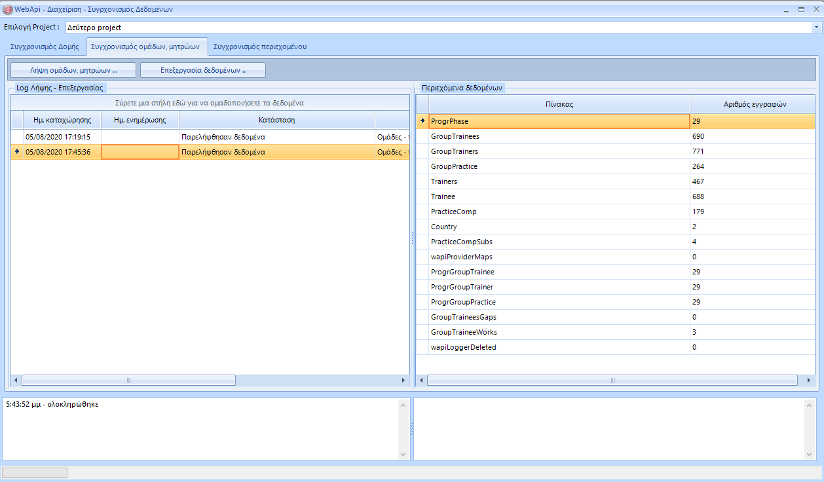Select the Συγχρονισμός ομάδων, μητρώων tab

145,47
